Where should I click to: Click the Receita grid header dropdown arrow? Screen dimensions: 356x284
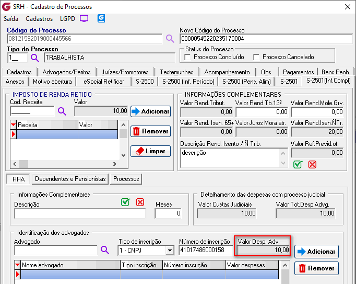(14, 125)
